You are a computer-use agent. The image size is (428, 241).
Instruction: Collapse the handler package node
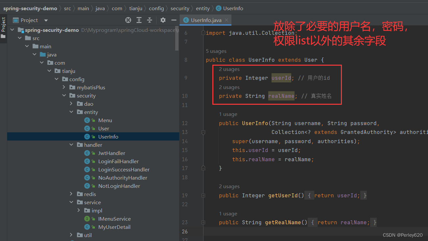(71, 145)
